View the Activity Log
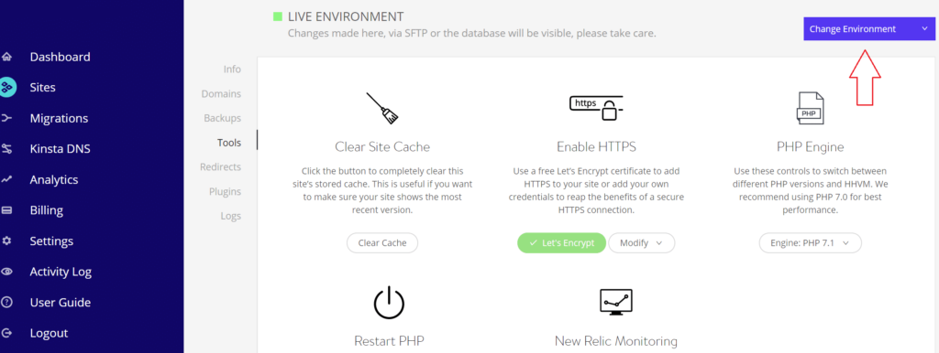 [x=61, y=272]
